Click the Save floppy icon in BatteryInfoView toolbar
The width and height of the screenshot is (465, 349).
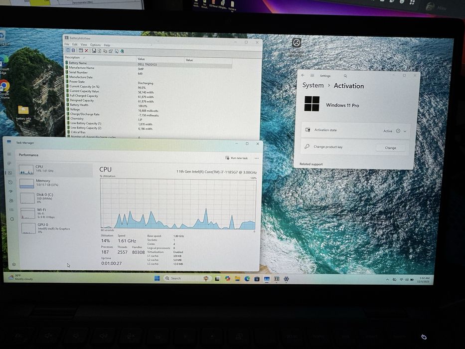(x=94, y=51)
